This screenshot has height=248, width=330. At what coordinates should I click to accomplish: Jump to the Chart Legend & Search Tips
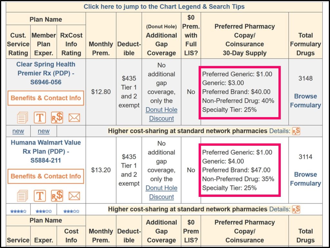[x=164, y=6]
